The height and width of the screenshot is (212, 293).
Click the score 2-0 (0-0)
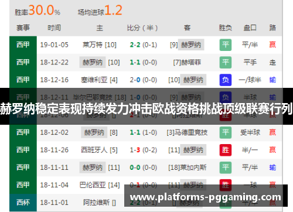click(x=144, y=80)
